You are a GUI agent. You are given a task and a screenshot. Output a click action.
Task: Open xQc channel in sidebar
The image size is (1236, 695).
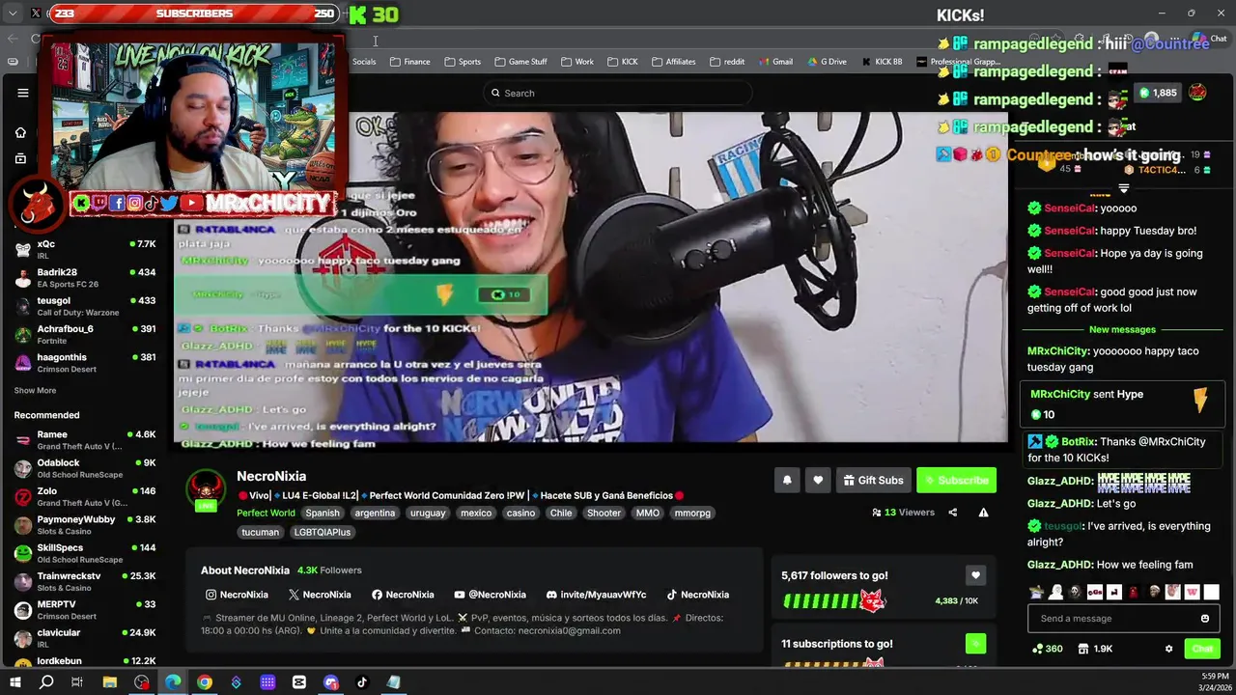tap(85, 249)
